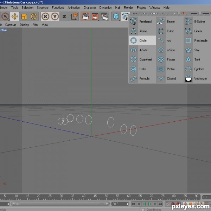Add a Formula spline
This screenshot has width=211, height=211.
(x=142, y=78)
